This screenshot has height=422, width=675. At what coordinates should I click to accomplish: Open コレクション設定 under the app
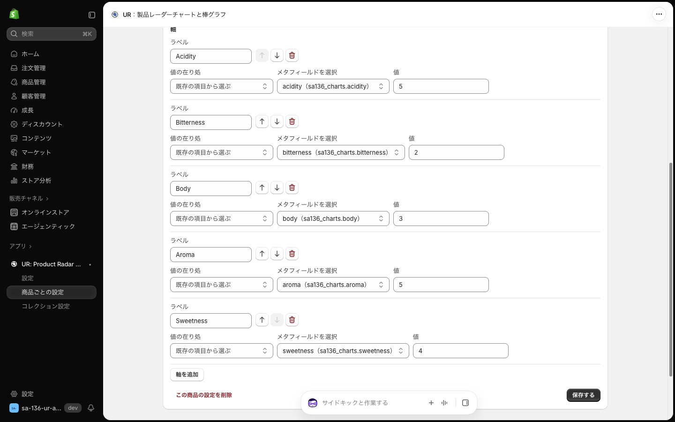pos(52,306)
